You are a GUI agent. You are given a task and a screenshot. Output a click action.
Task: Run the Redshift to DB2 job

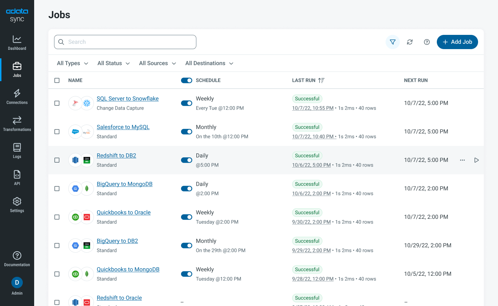coord(476,160)
